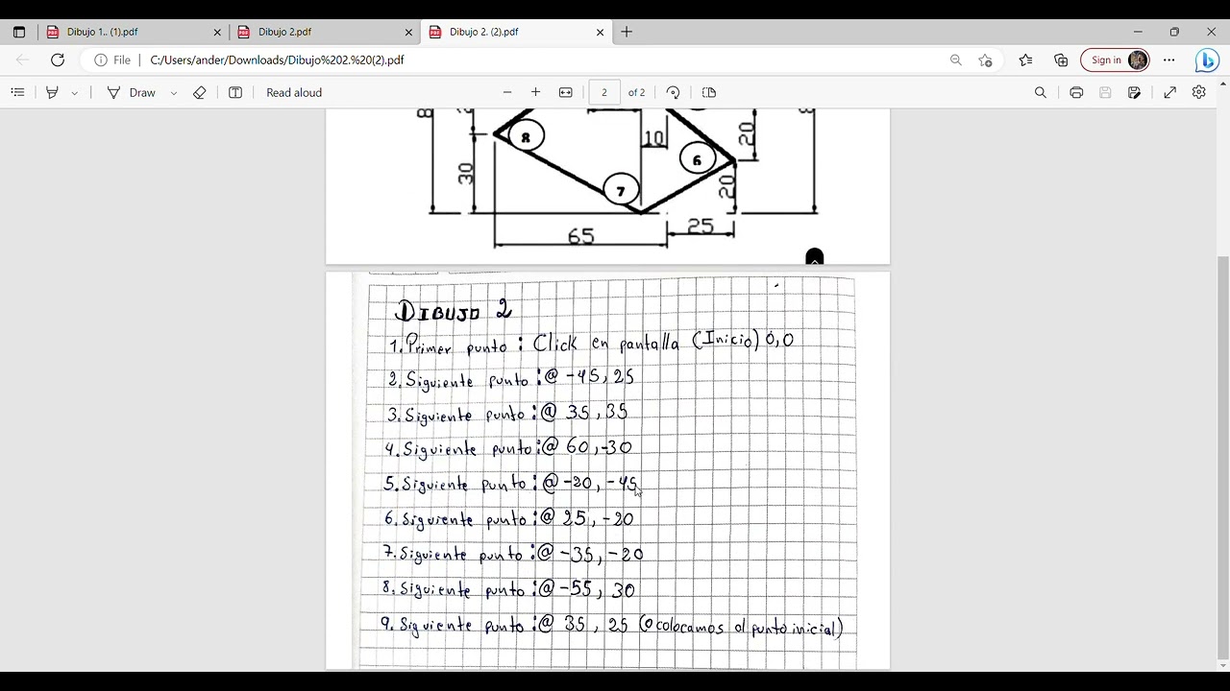Image resolution: width=1230 pixels, height=691 pixels.
Task: Click the scrollbar down arrow
Action: coord(1222,665)
